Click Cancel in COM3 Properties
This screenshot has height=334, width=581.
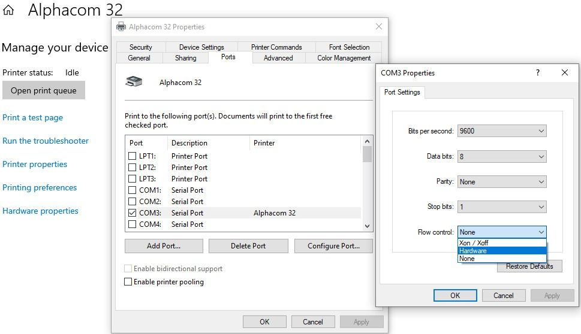point(504,296)
